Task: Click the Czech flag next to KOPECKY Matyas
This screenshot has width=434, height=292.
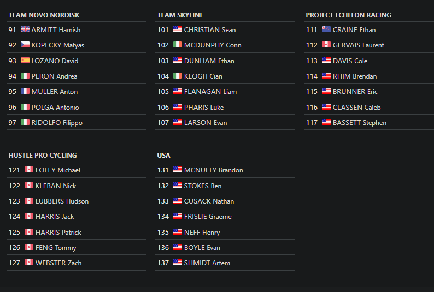Action: tap(25, 44)
